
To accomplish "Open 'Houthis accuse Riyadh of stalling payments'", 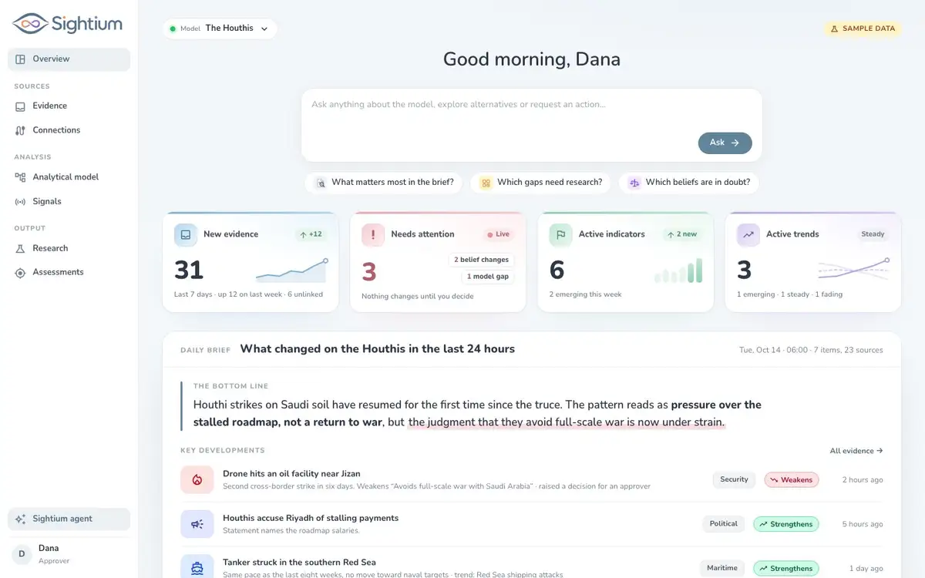I will click(x=311, y=518).
